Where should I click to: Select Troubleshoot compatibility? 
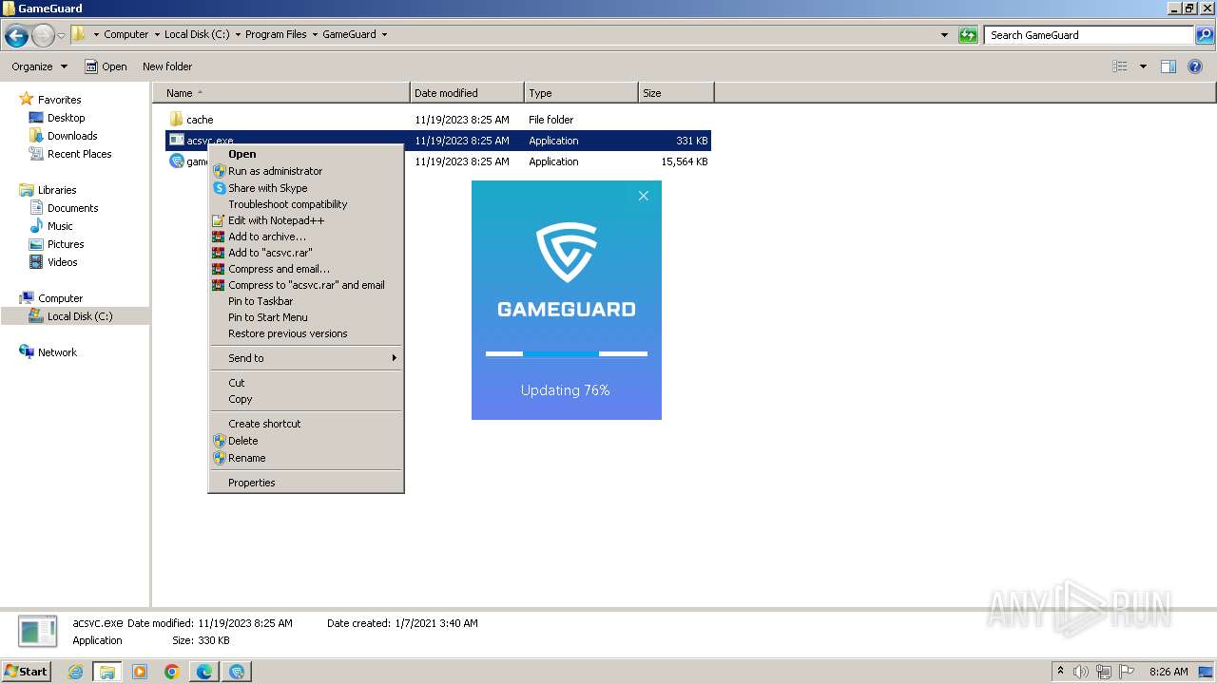coord(306,204)
